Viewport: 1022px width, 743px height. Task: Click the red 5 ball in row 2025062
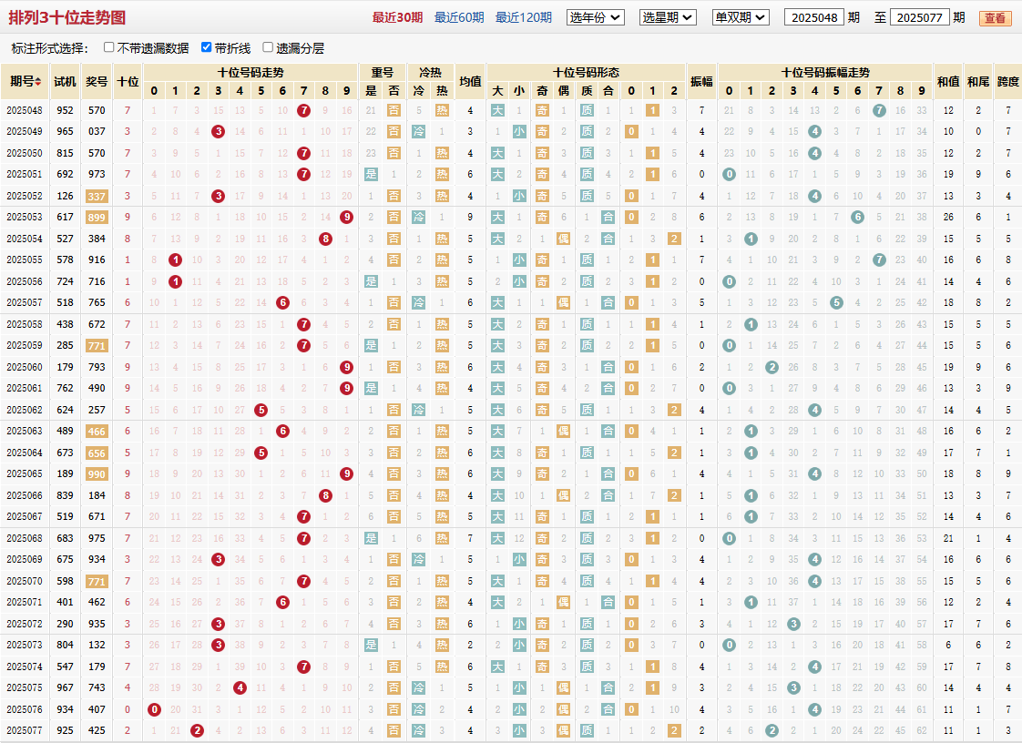(x=261, y=410)
